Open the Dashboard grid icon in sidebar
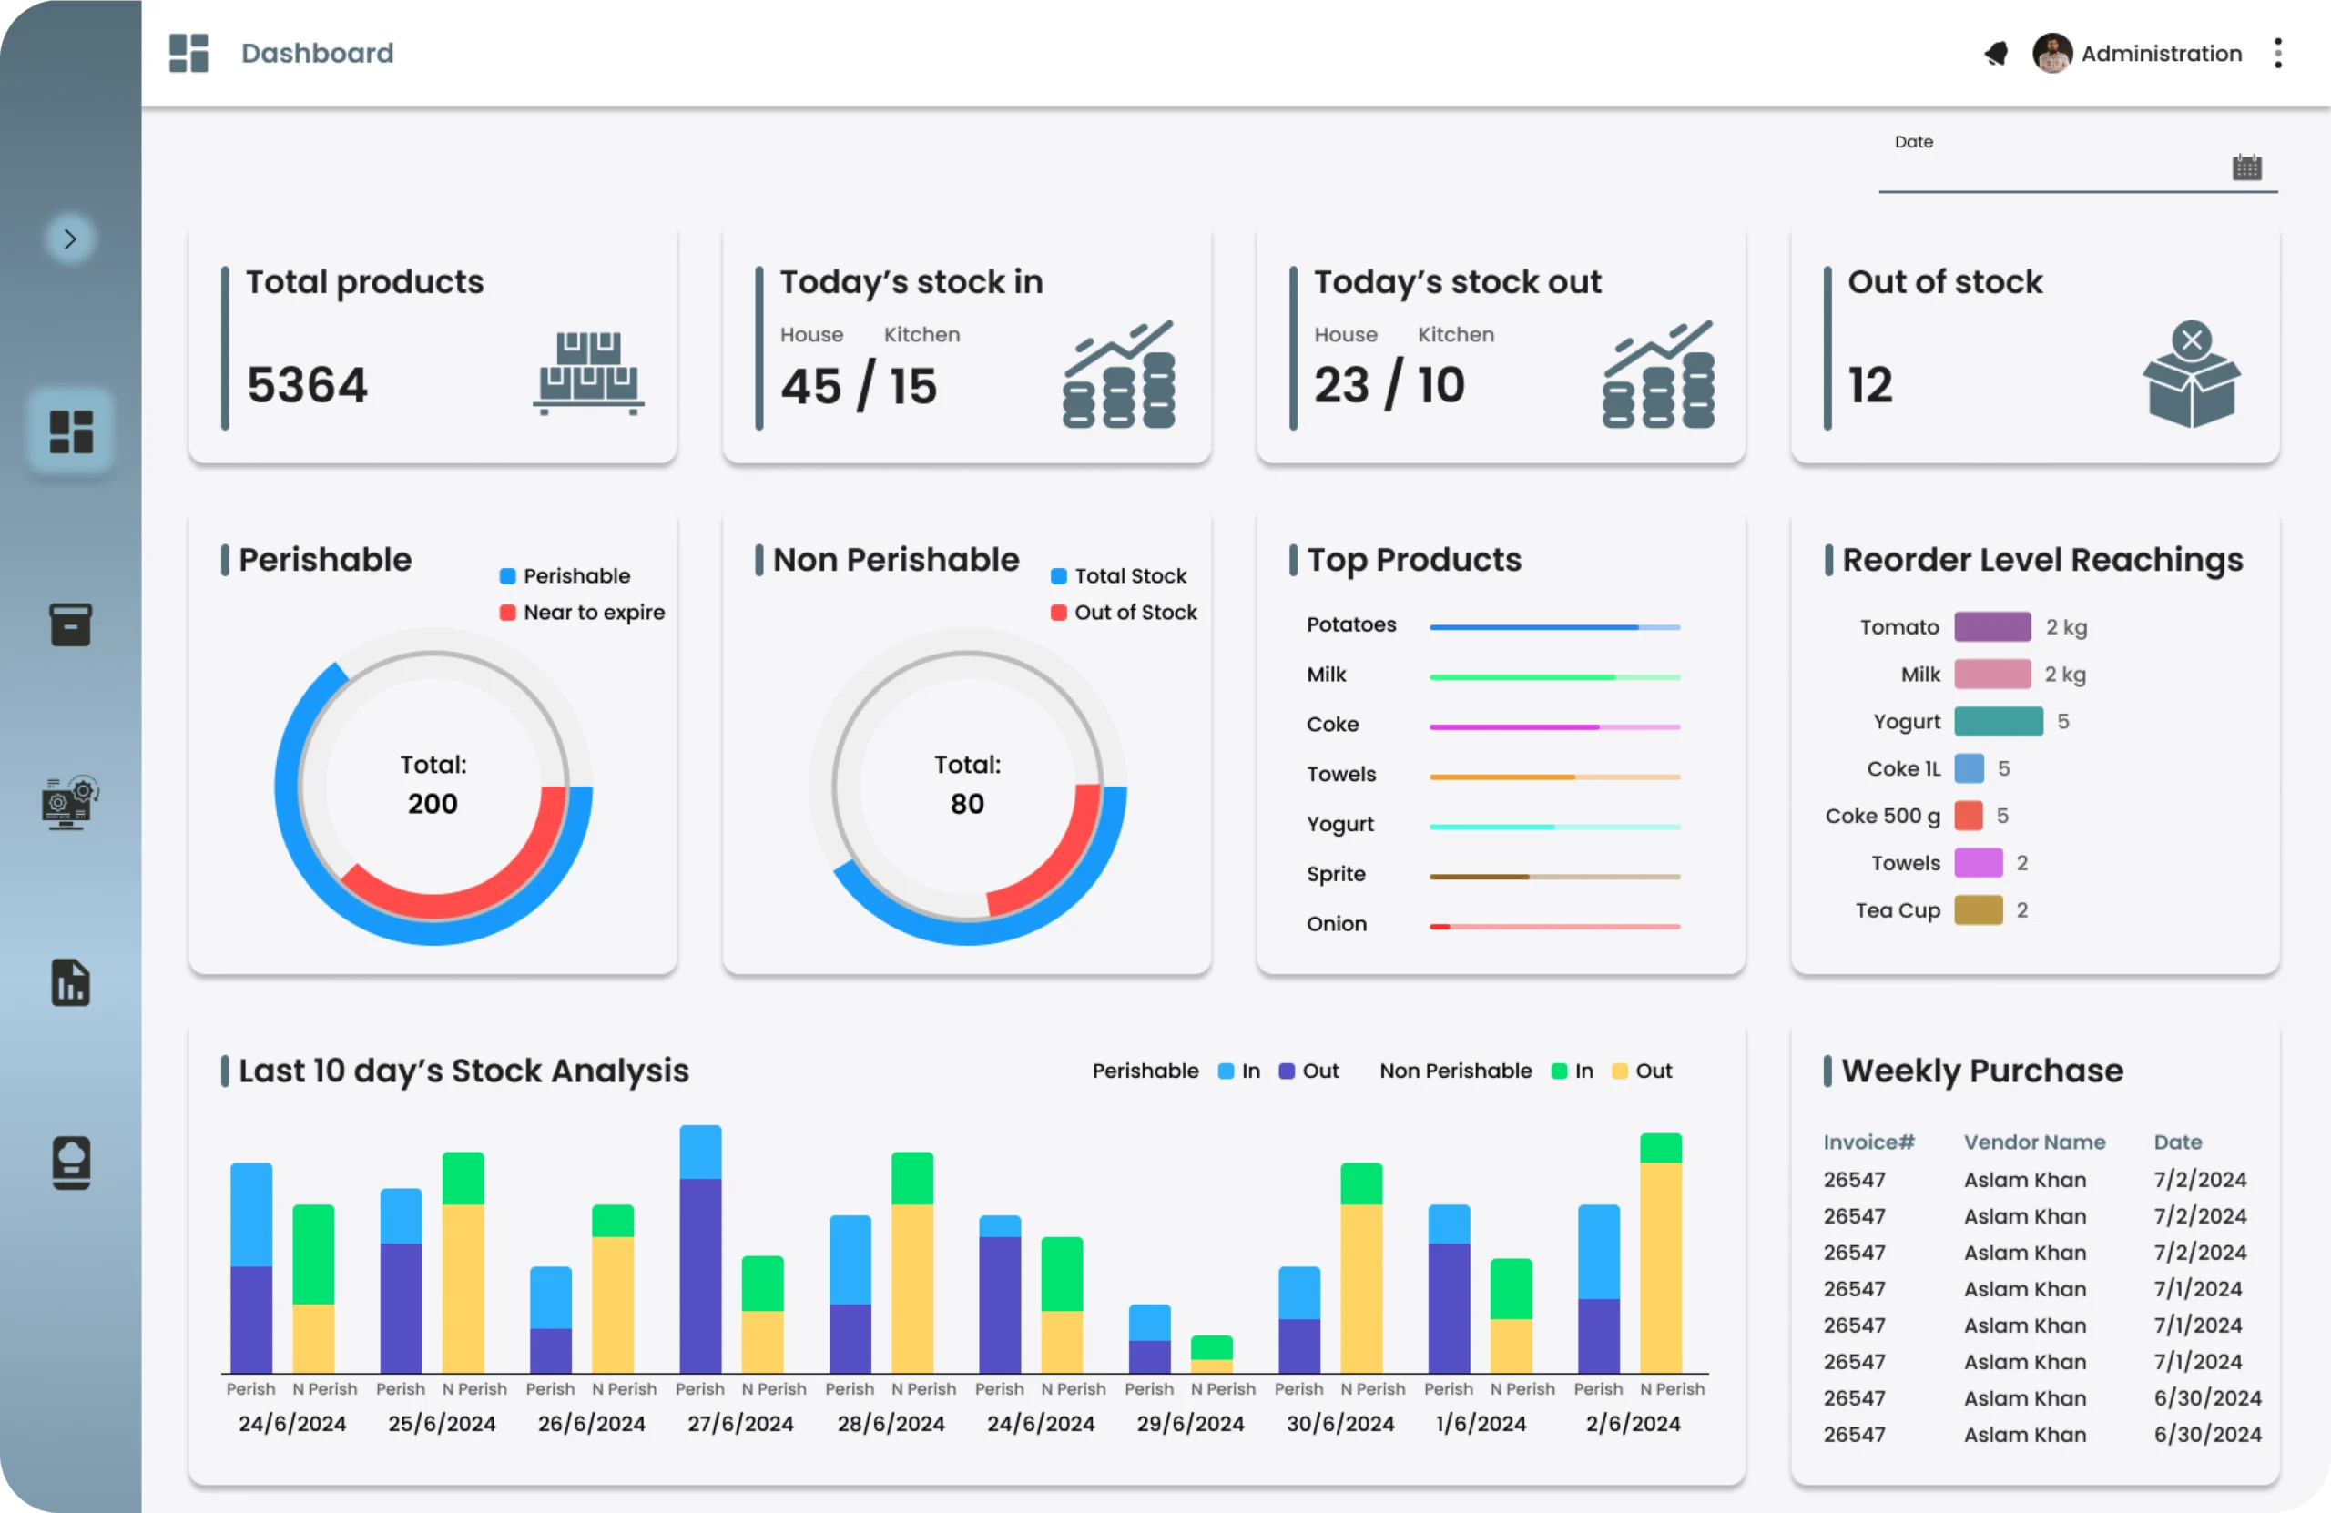This screenshot has width=2331, height=1513. 70,432
